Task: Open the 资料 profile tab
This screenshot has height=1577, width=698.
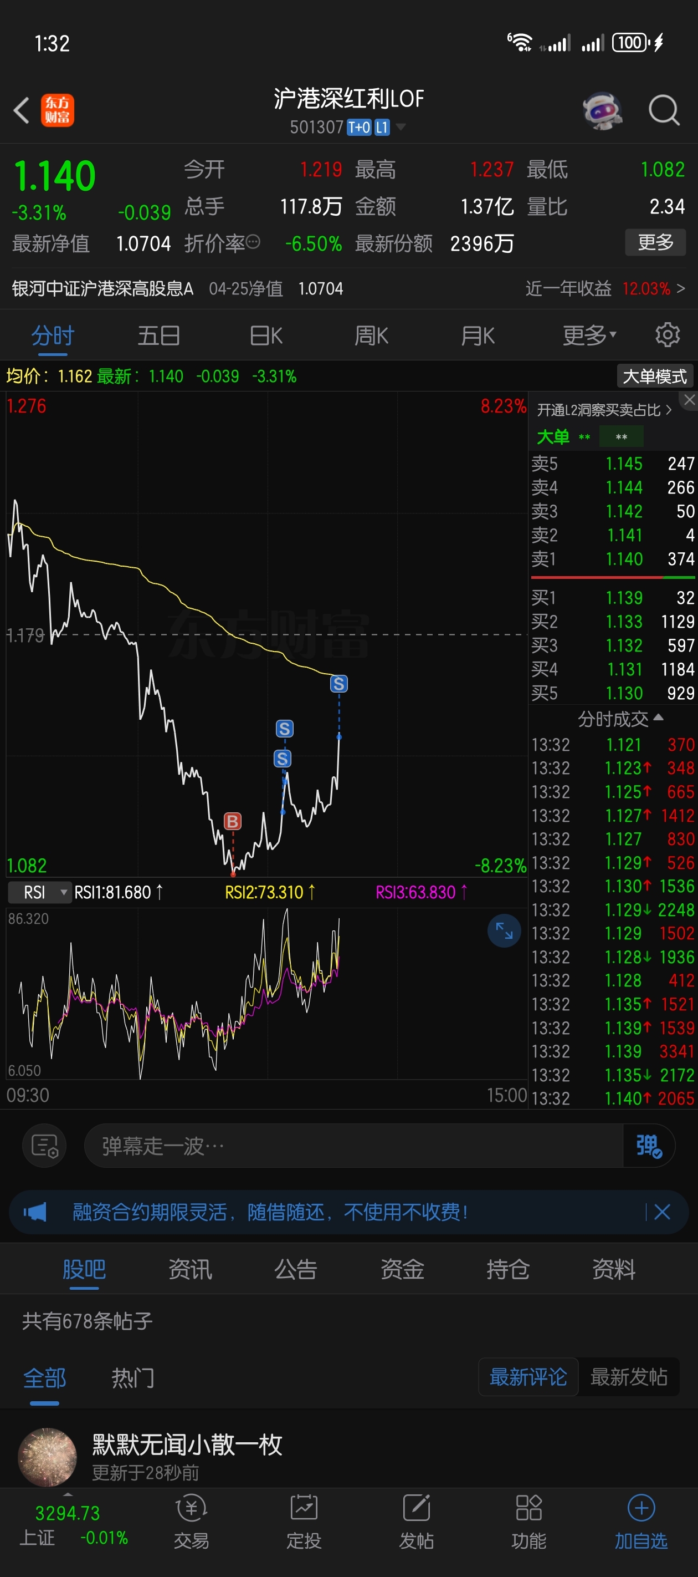Action: coord(614,1269)
